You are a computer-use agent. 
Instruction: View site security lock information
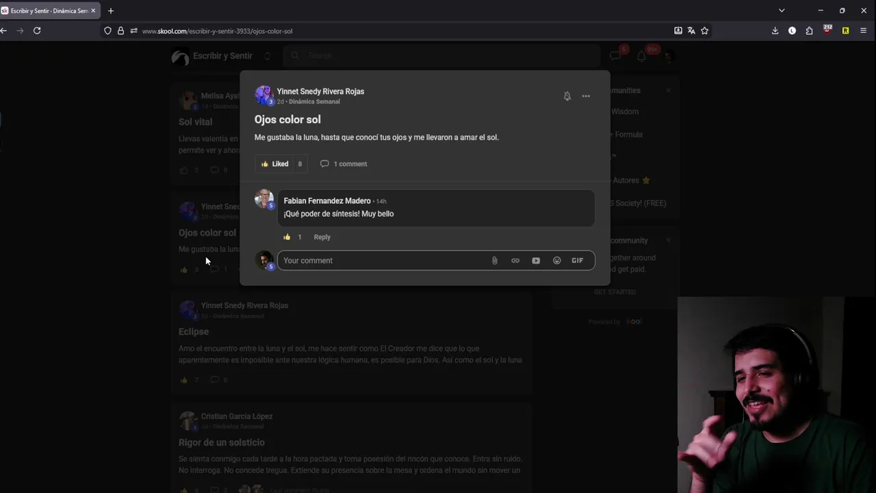[120, 31]
